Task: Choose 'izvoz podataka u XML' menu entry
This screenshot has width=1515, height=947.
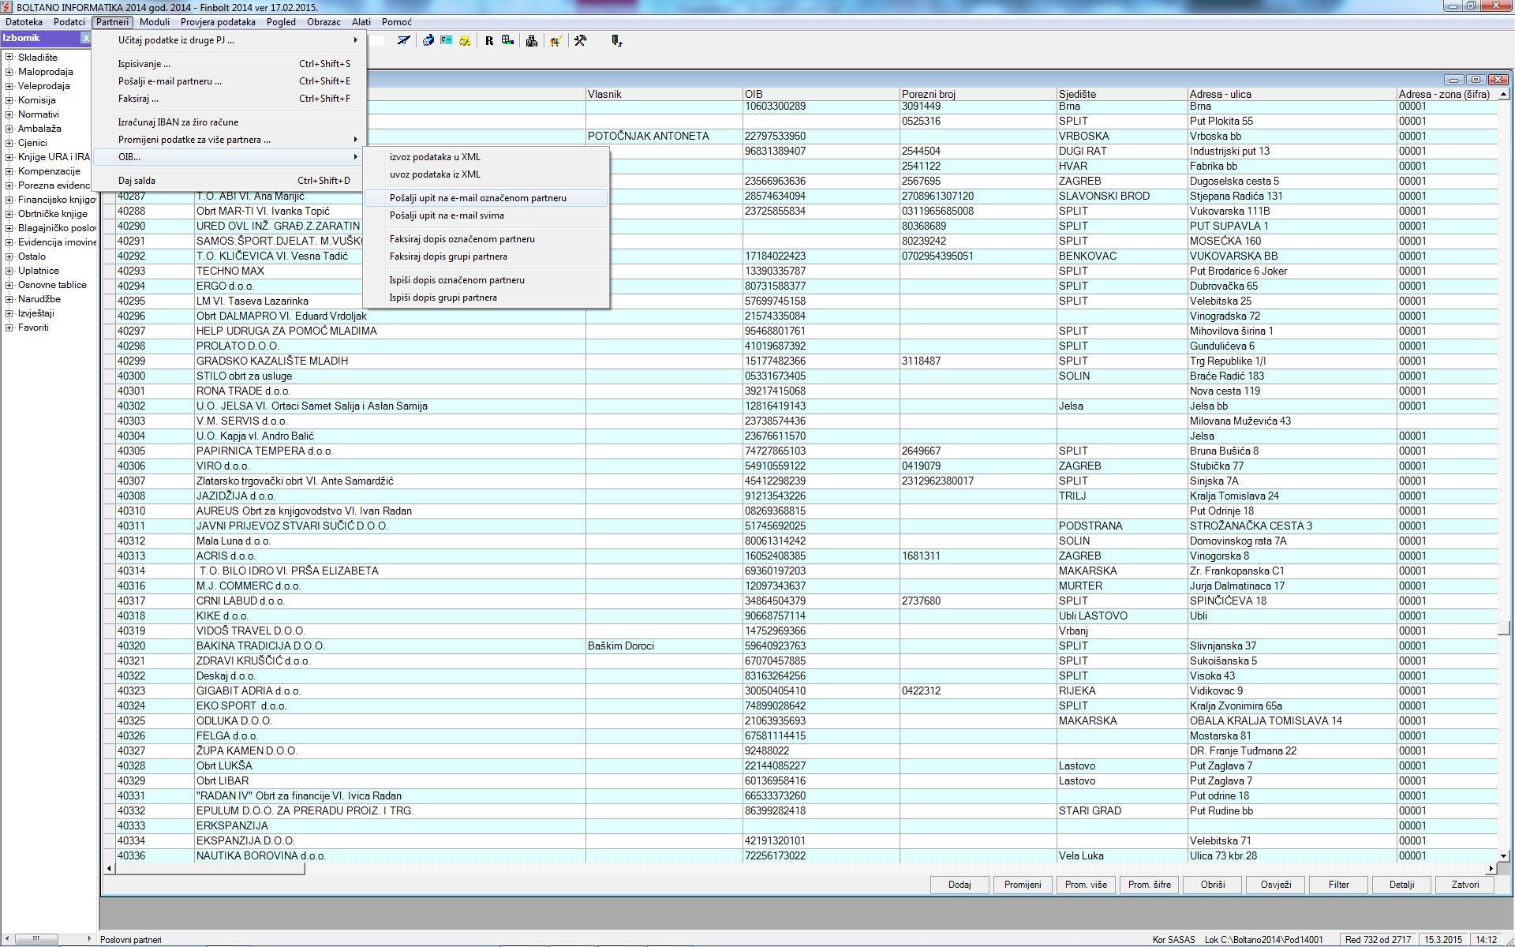Action: click(435, 157)
